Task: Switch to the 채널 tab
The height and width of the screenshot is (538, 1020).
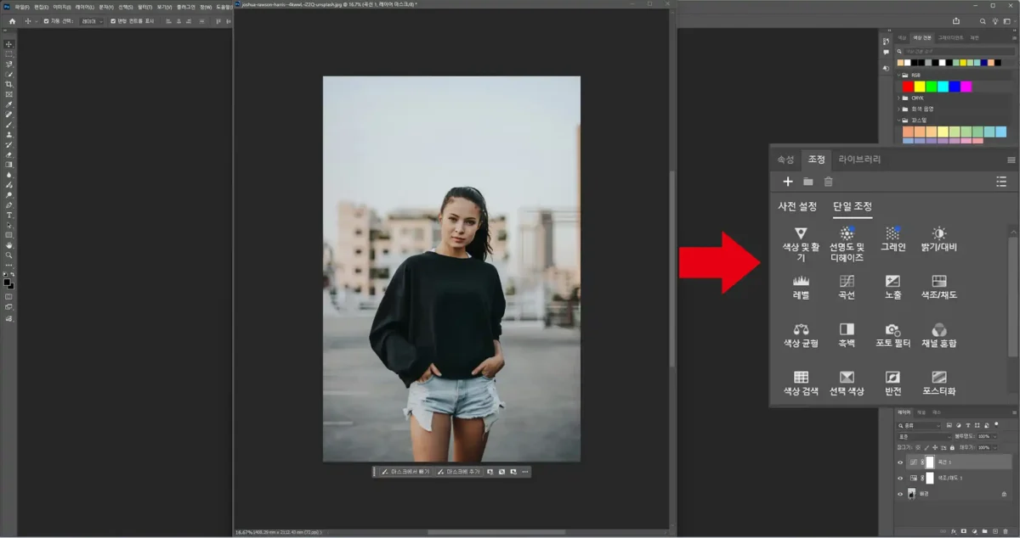Action: (921, 412)
